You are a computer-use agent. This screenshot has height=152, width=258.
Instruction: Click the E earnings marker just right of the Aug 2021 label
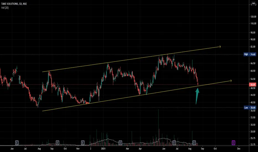[194, 143]
